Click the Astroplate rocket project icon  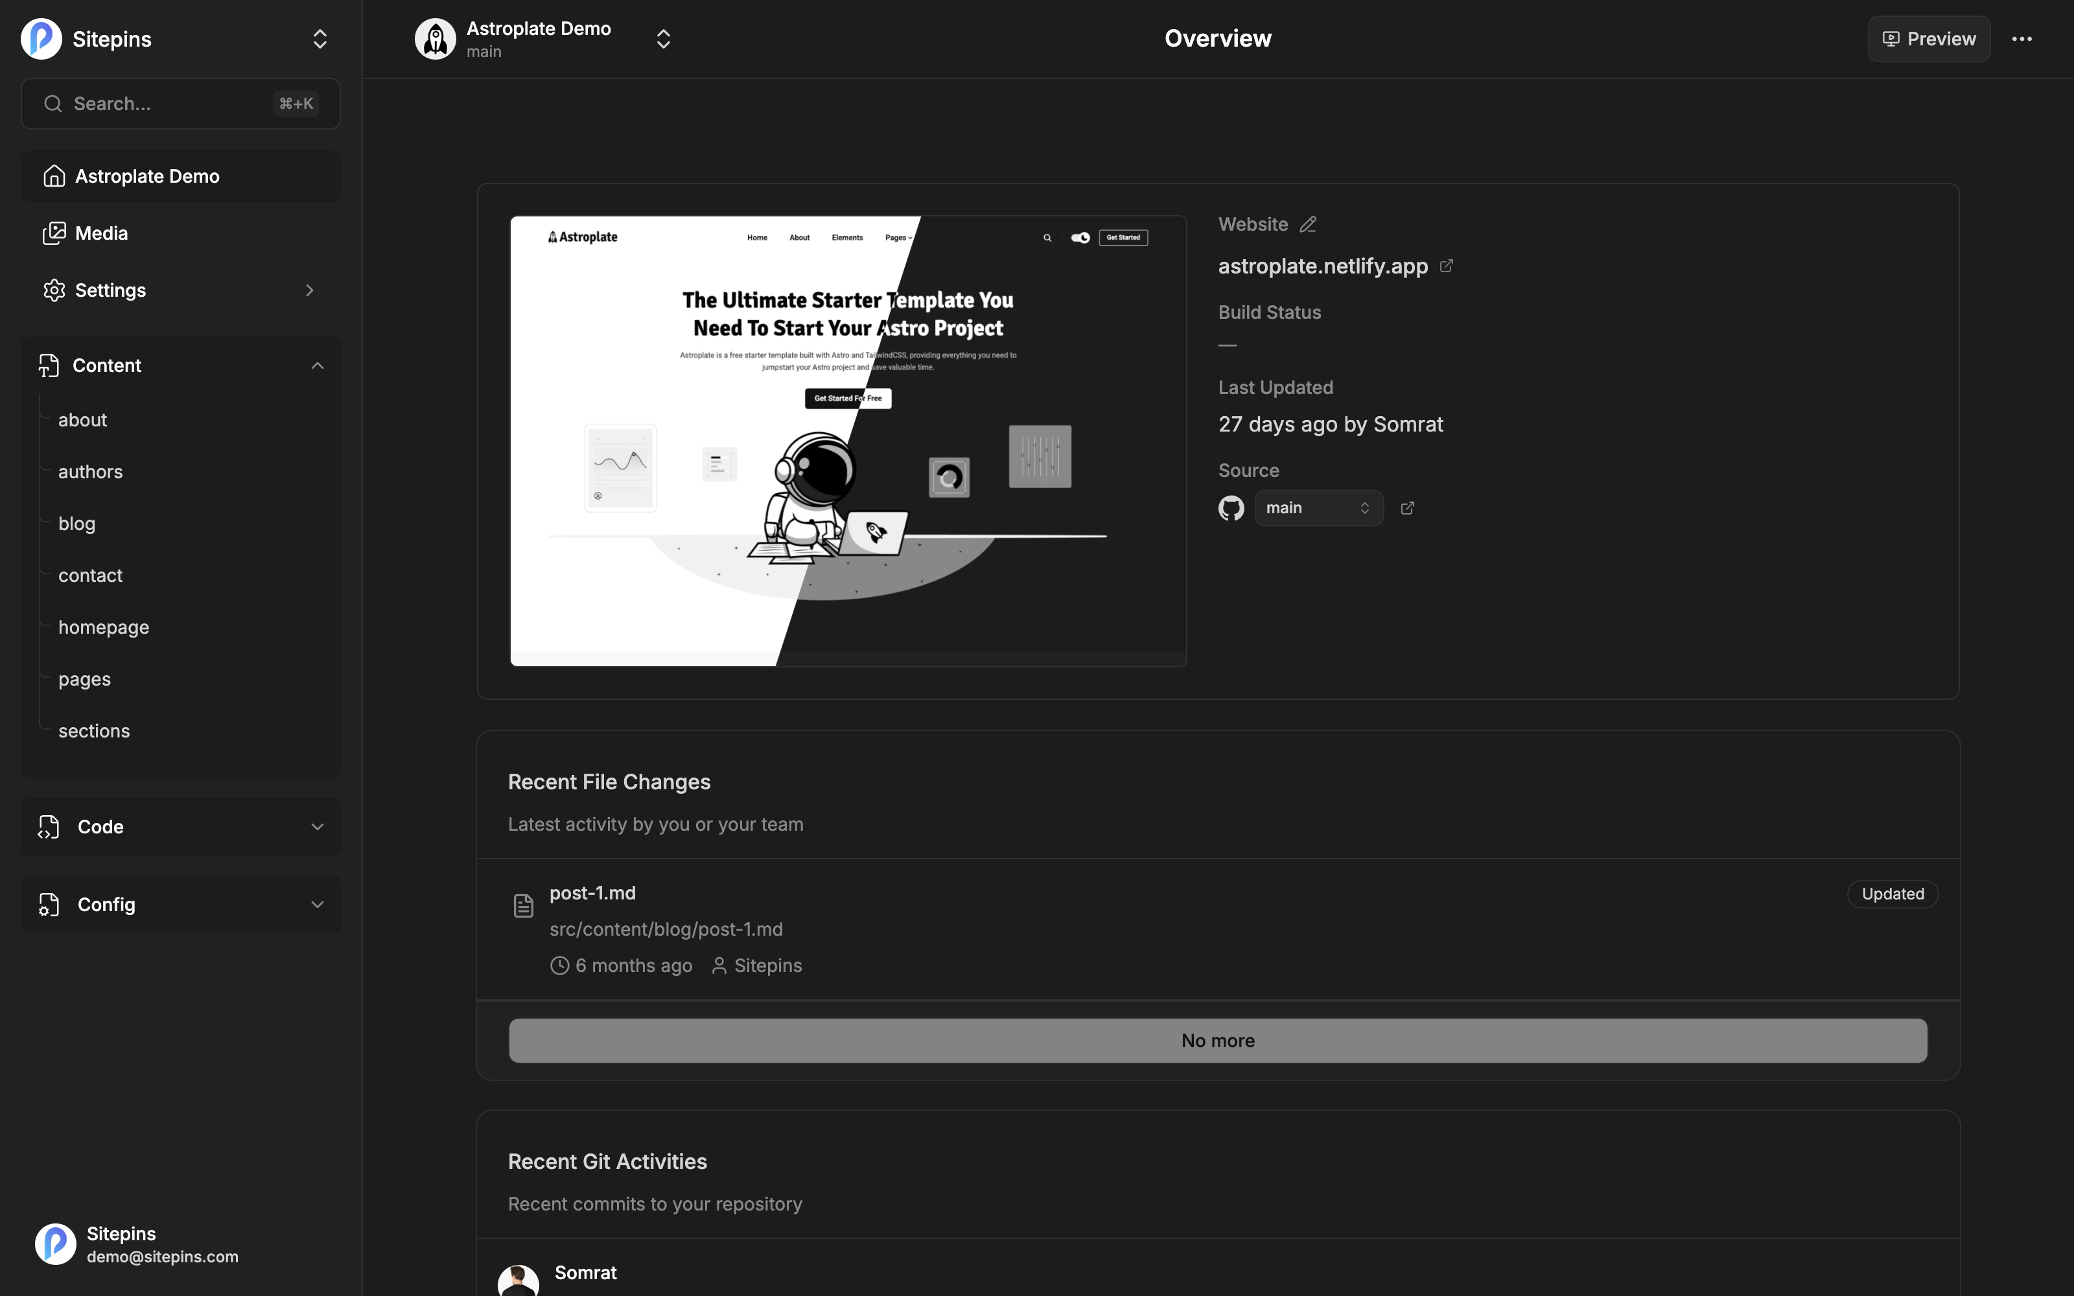[x=436, y=40]
